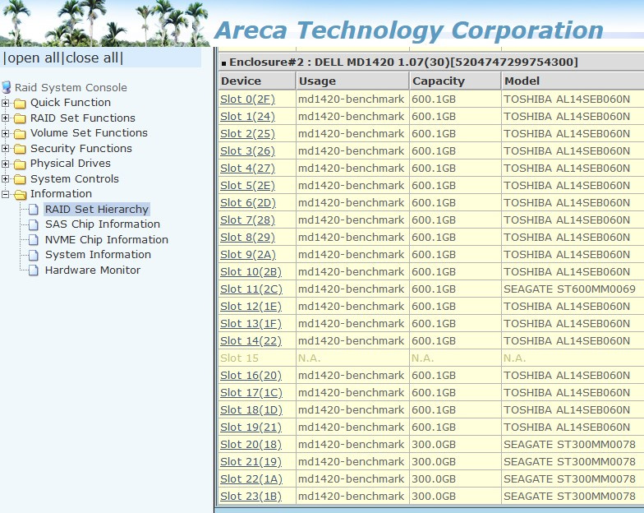
Task: Click the Physical Drives folder icon
Action: [x=20, y=164]
